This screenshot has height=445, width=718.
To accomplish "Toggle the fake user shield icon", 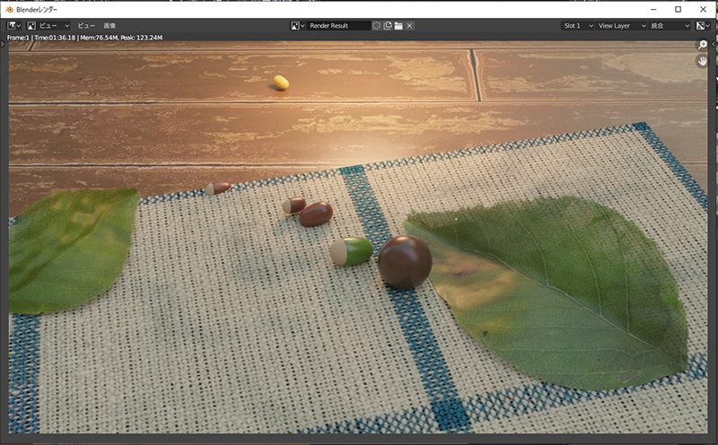I will coord(376,26).
